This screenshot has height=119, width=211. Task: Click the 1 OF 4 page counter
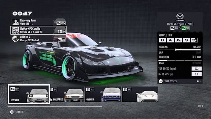[x=200, y=106]
